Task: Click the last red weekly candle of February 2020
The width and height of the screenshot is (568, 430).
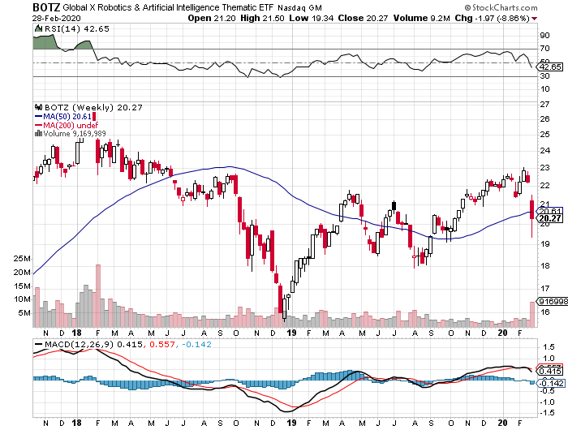Action: tap(531, 210)
